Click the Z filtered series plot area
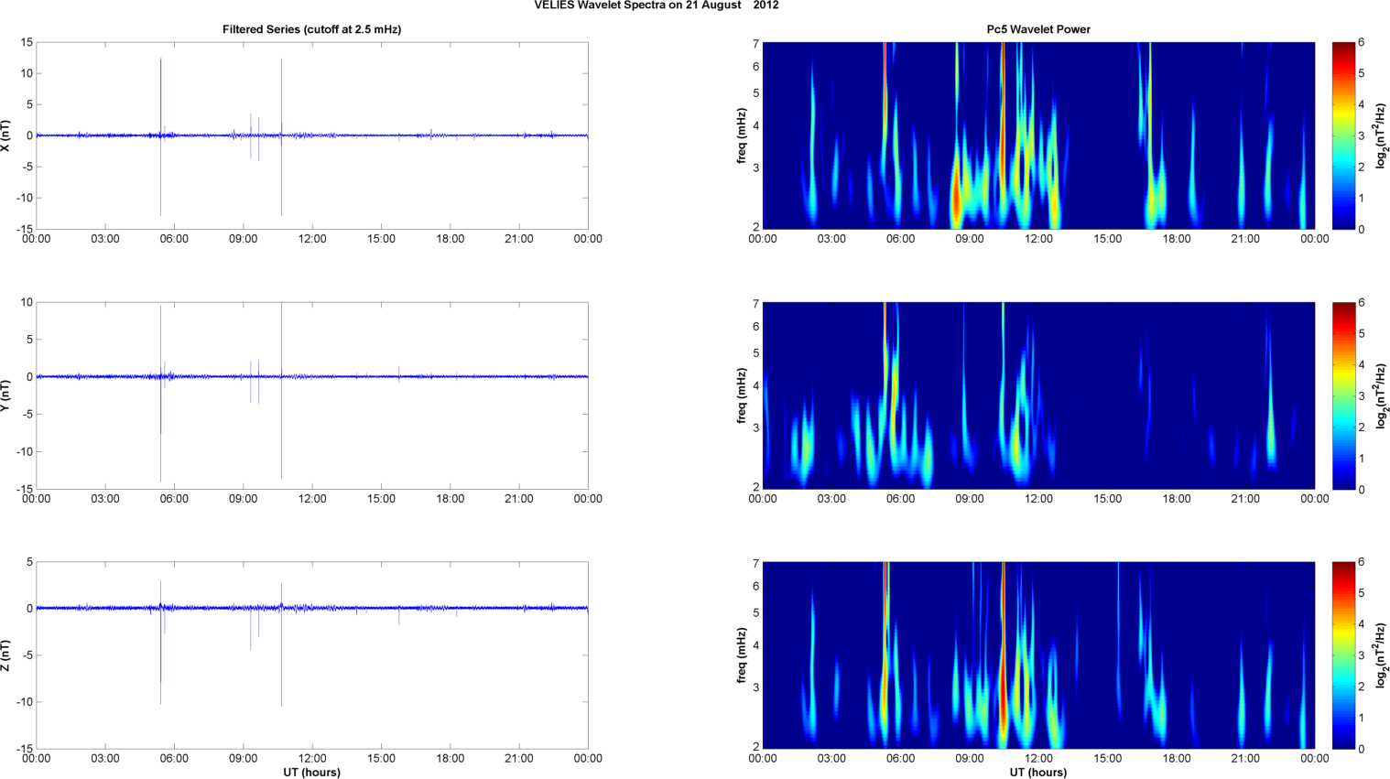The width and height of the screenshot is (1390, 779). pos(311,655)
